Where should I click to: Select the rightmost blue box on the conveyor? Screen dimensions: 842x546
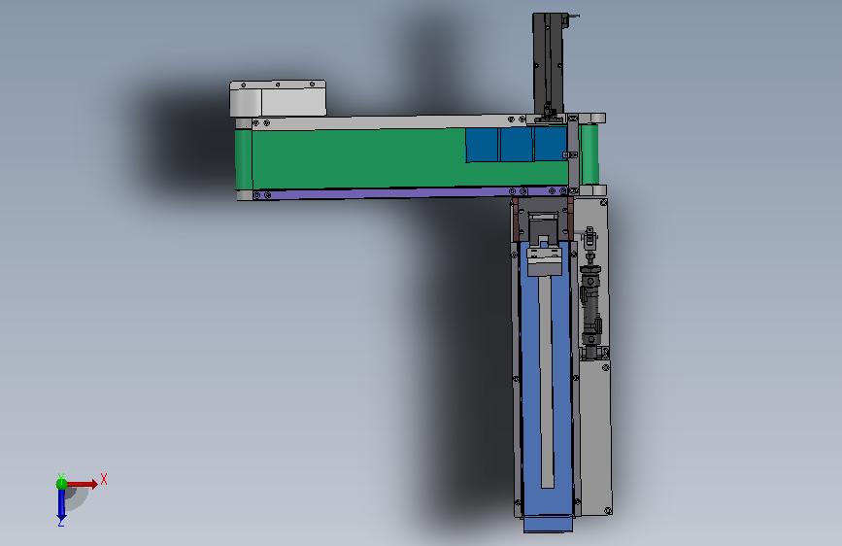551,144
